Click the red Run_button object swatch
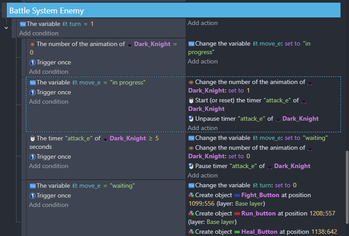This screenshot has height=236, width=349. [x=236, y=214]
